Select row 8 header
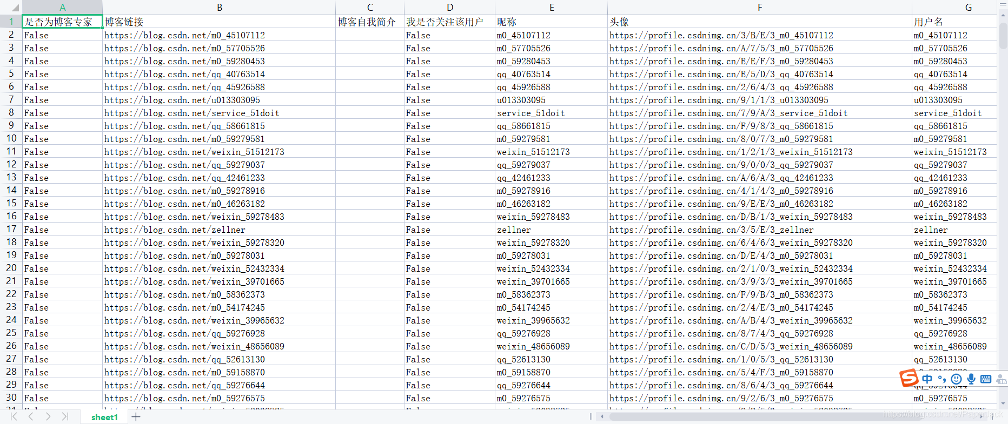The image size is (1008, 424). click(x=11, y=112)
